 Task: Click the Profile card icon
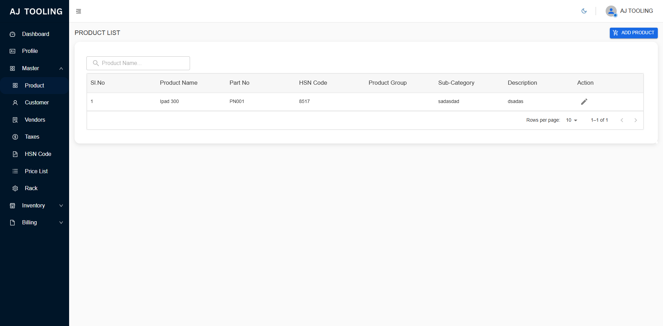(x=12, y=51)
